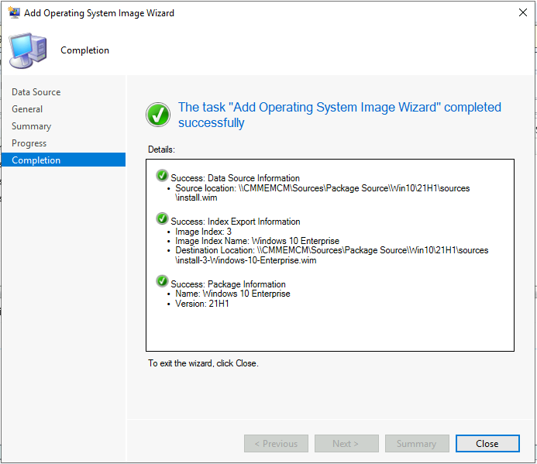The height and width of the screenshot is (464, 537).
Task: Select the Completion step in sidebar
Action: click(64, 160)
